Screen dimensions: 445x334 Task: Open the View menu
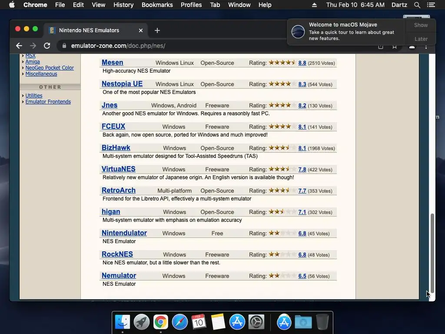pyautogui.click(x=99, y=5)
